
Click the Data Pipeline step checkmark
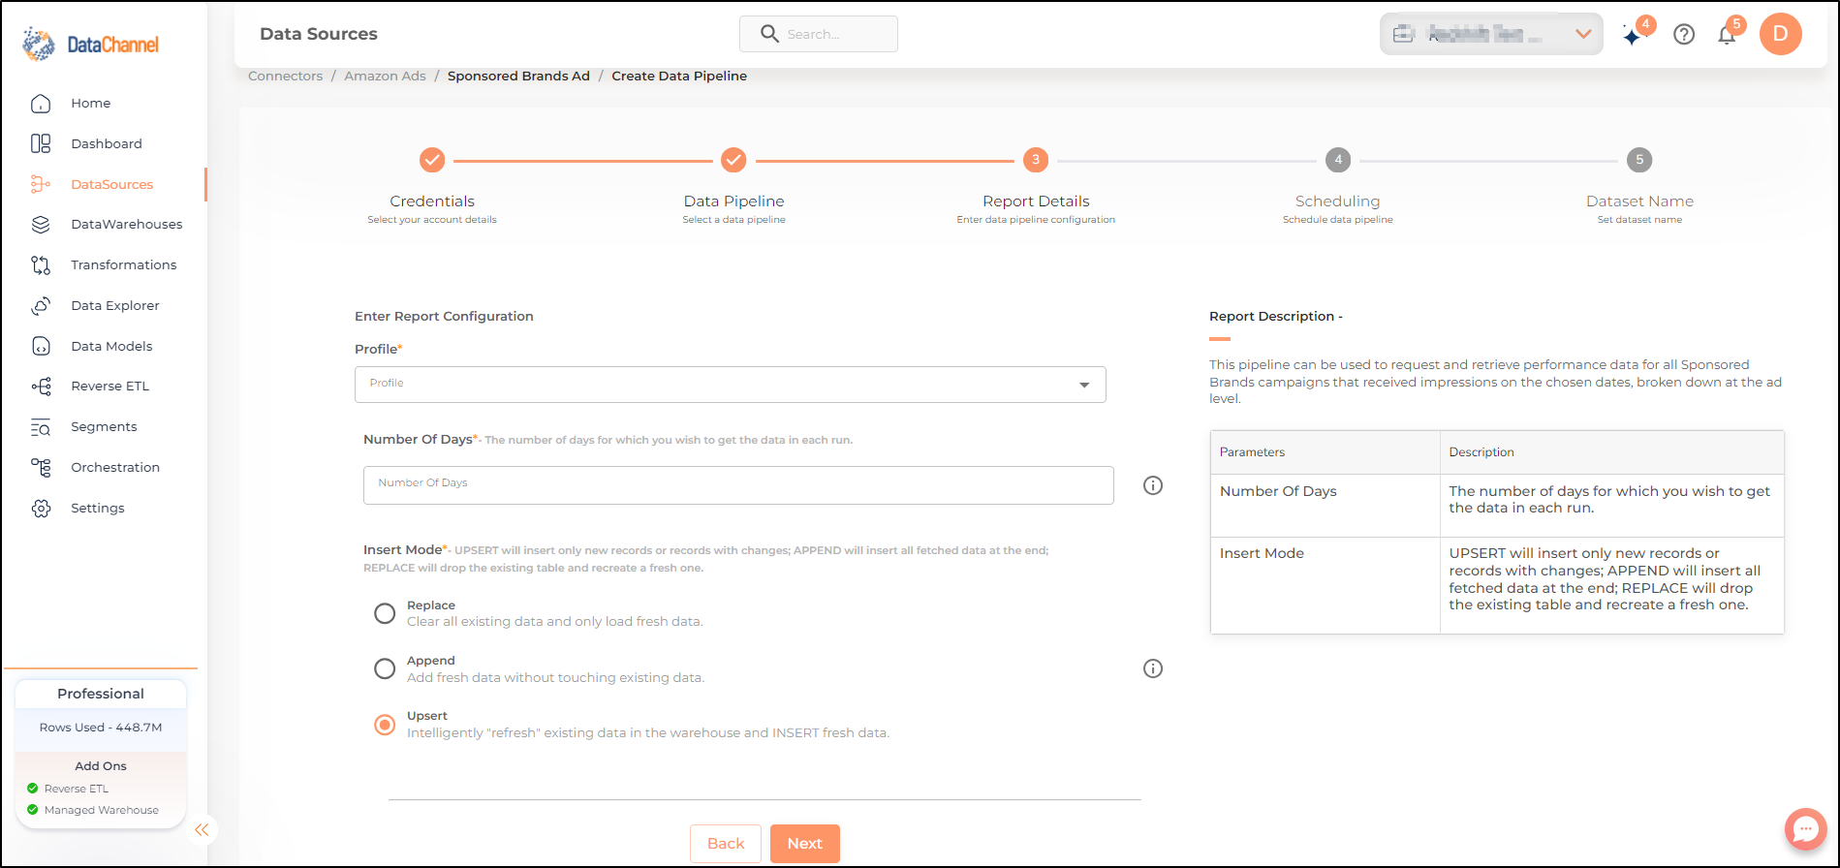click(733, 160)
